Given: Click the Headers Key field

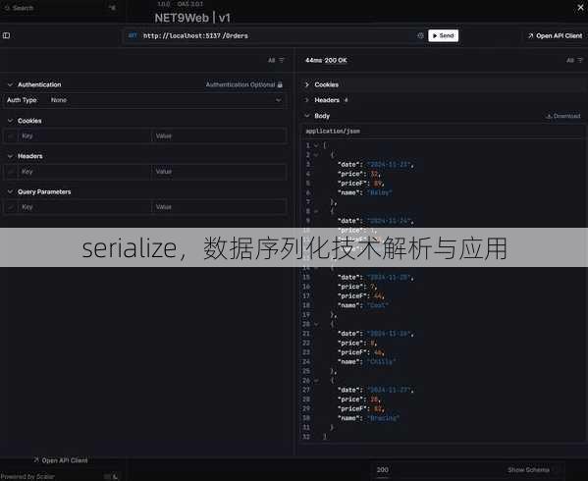Looking at the screenshot, I should click(x=84, y=172).
